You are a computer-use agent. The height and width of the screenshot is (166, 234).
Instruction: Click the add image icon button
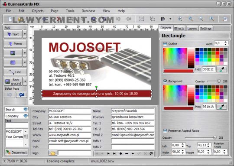tap(13, 53)
